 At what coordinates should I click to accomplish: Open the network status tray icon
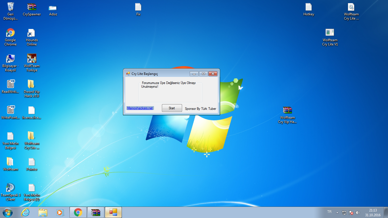344,213
